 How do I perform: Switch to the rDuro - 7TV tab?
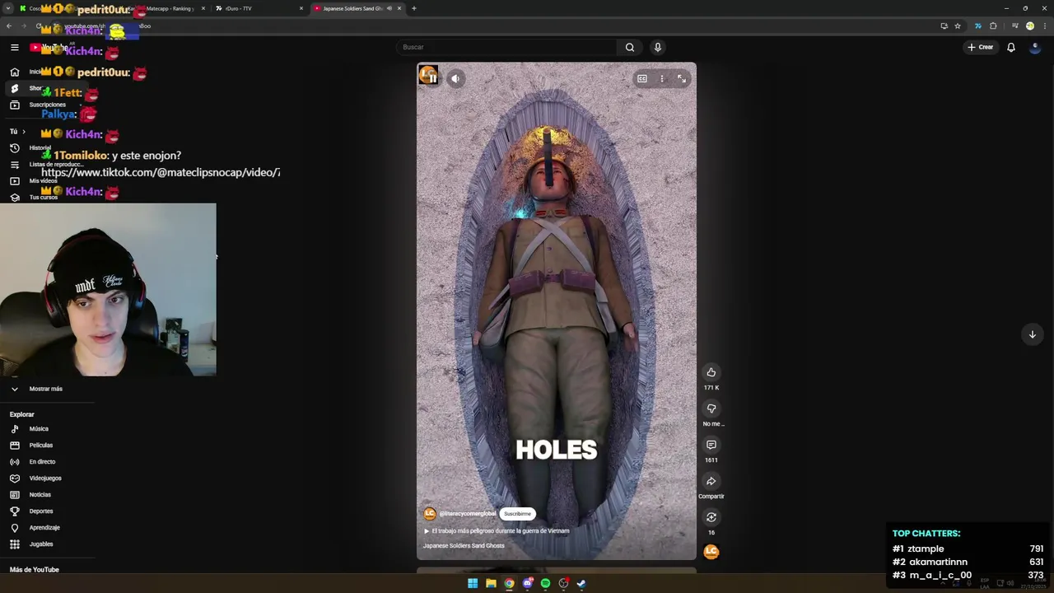[x=257, y=8]
